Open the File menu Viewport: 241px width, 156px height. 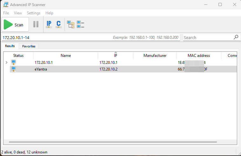(6, 13)
